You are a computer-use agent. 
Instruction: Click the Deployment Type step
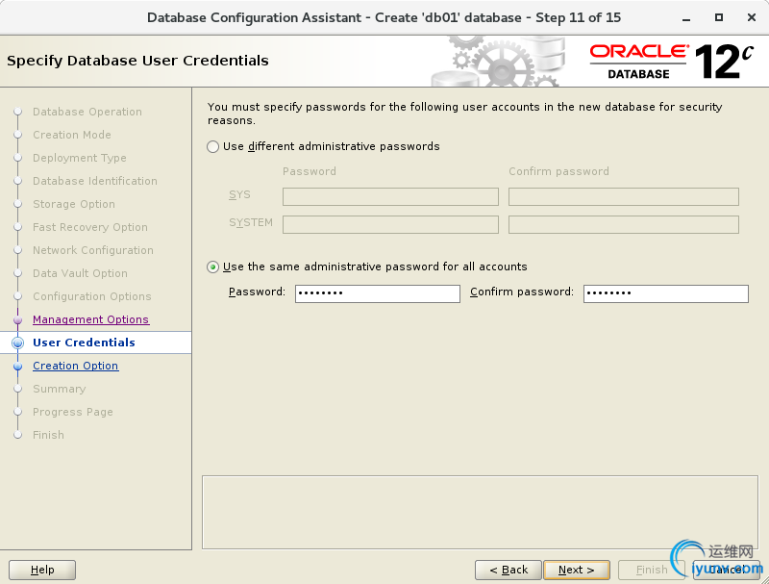pos(80,158)
